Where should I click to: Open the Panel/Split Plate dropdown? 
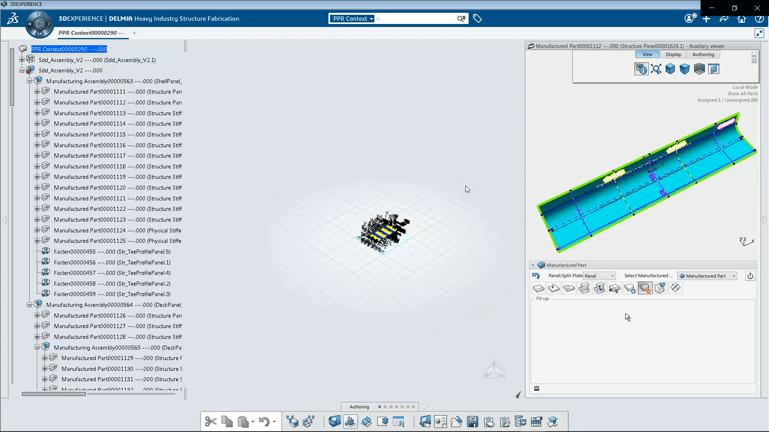coord(599,276)
